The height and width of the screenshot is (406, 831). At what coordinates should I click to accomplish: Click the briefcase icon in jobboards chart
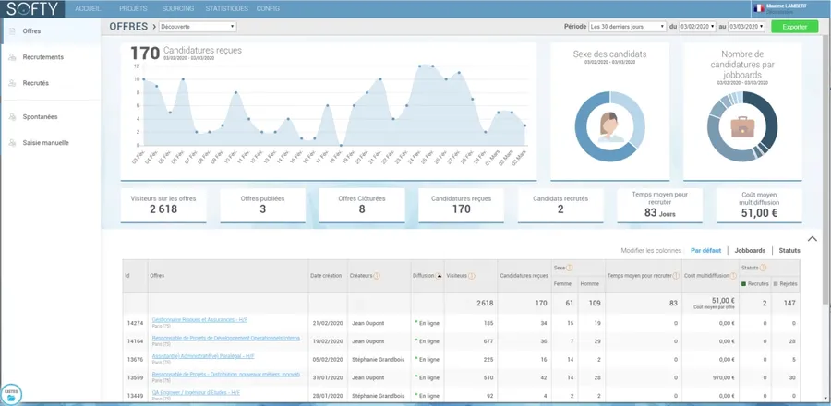click(743, 126)
